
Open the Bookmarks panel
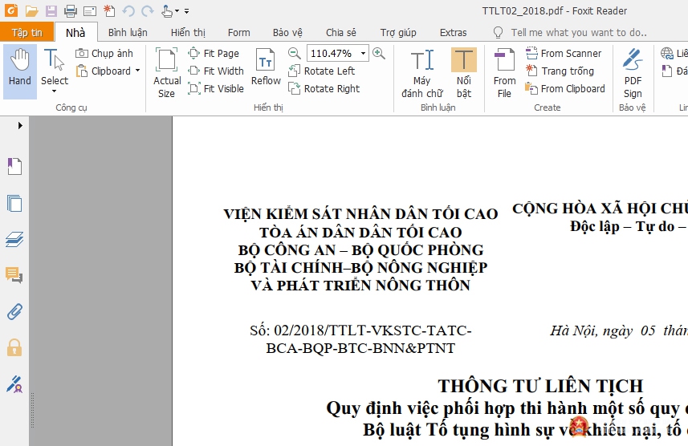click(14, 167)
